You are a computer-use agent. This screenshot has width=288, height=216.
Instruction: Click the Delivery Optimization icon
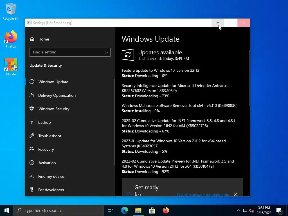pos(32,95)
